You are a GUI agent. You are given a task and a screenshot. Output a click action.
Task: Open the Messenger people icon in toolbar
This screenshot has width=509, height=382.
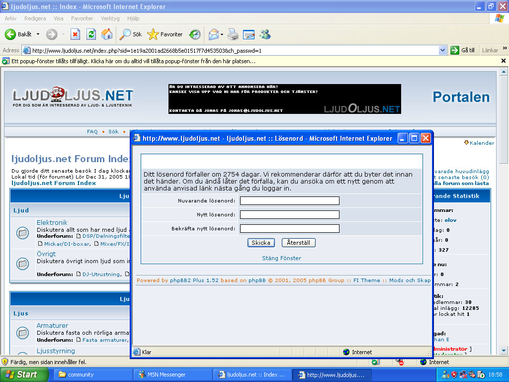(x=265, y=34)
